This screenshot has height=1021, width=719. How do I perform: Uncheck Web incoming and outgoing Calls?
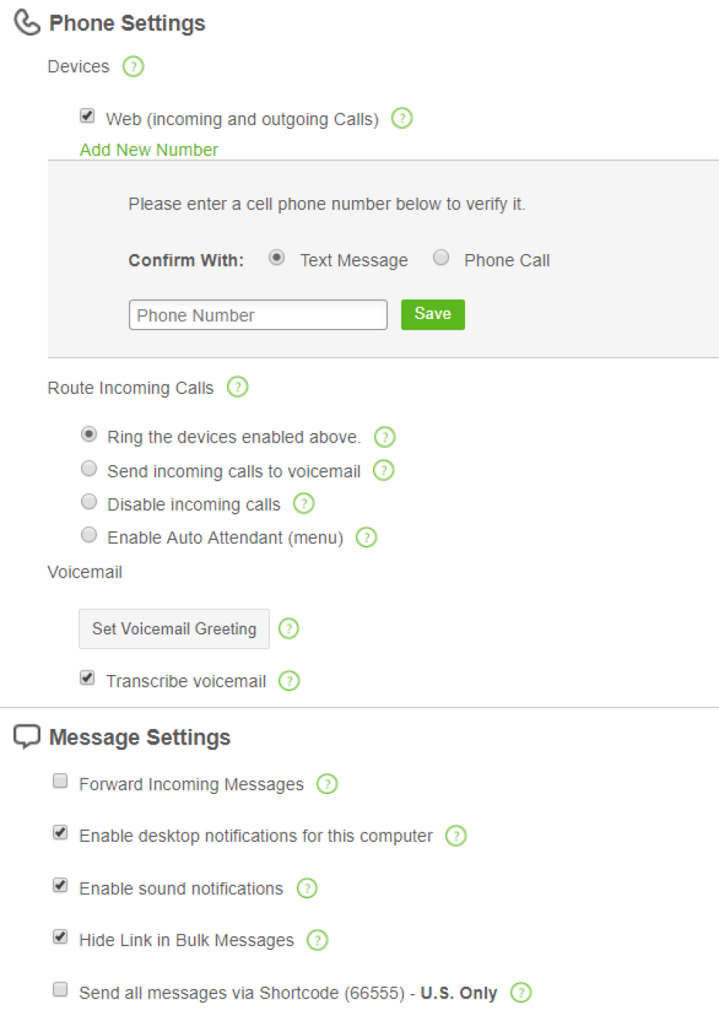88,116
